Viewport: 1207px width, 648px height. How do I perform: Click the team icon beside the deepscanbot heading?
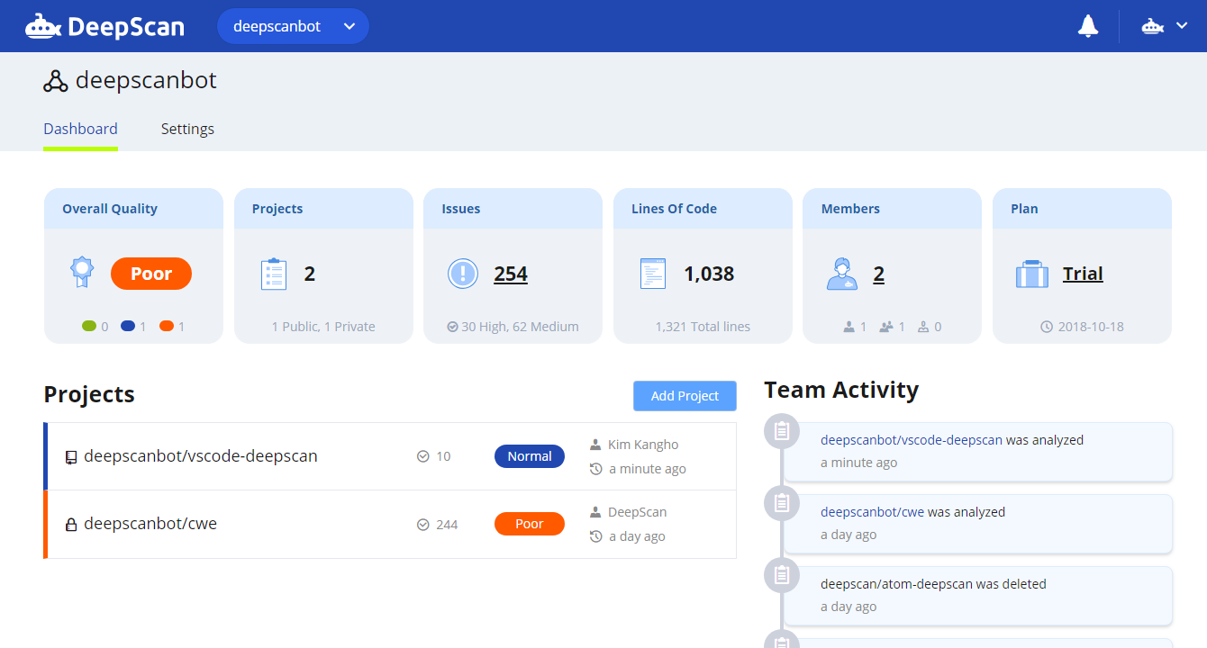pos(56,81)
